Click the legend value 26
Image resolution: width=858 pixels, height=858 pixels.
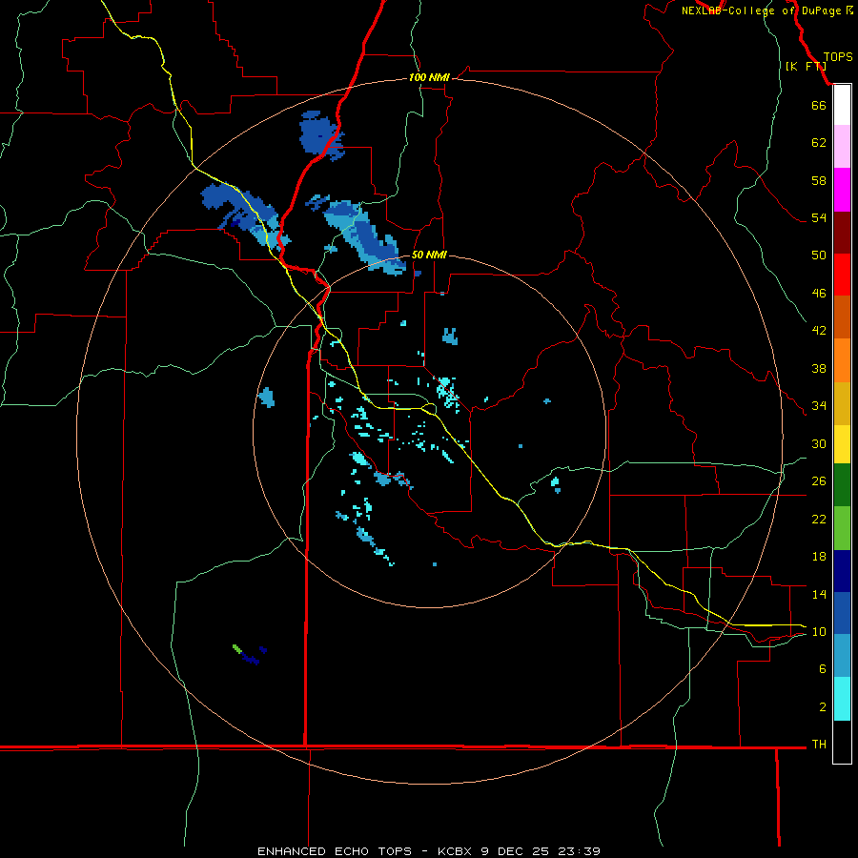point(819,481)
